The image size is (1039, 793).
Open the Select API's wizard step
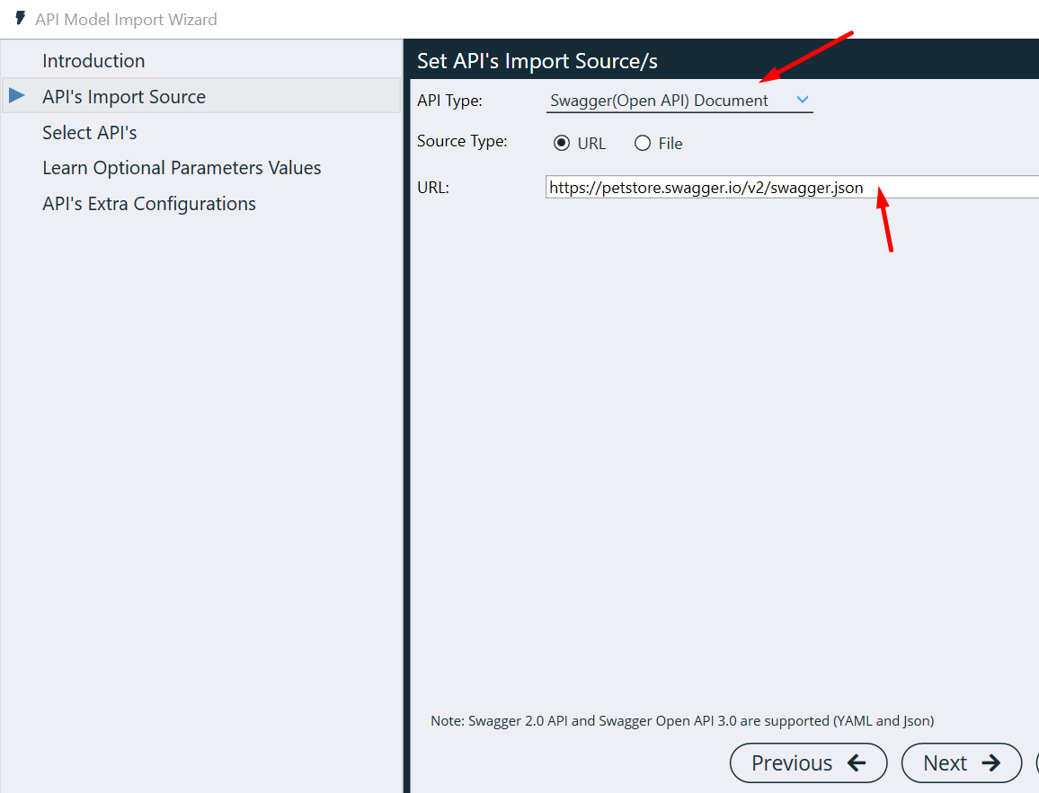click(x=90, y=132)
